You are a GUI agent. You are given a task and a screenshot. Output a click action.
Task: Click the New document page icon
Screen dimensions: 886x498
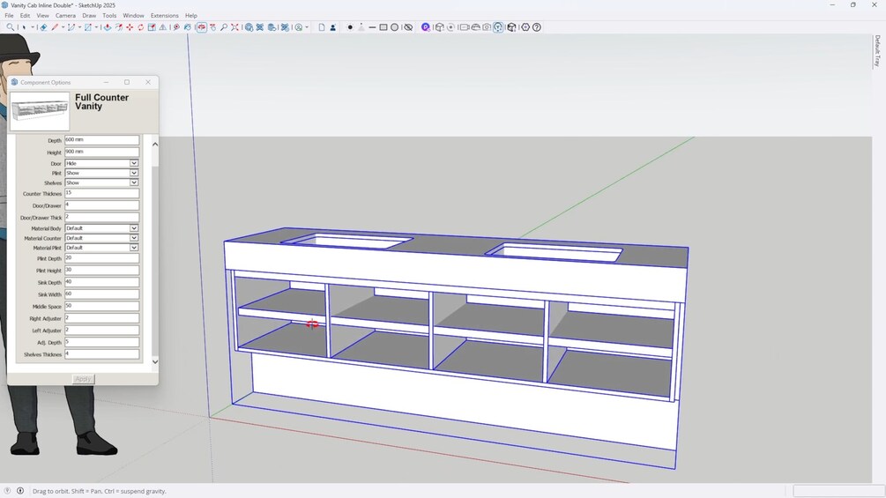tap(322, 27)
